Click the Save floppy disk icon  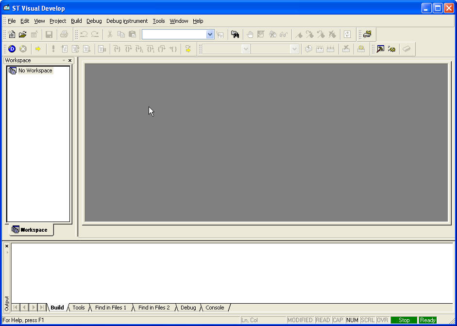tap(49, 34)
